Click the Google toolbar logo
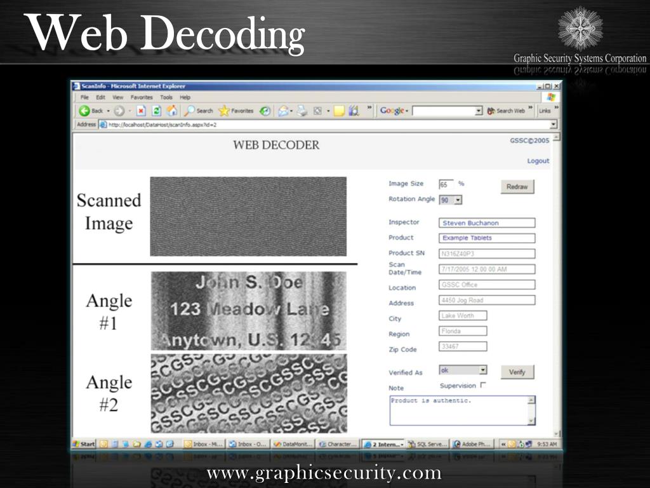The height and width of the screenshot is (488, 650). [x=392, y=111]
